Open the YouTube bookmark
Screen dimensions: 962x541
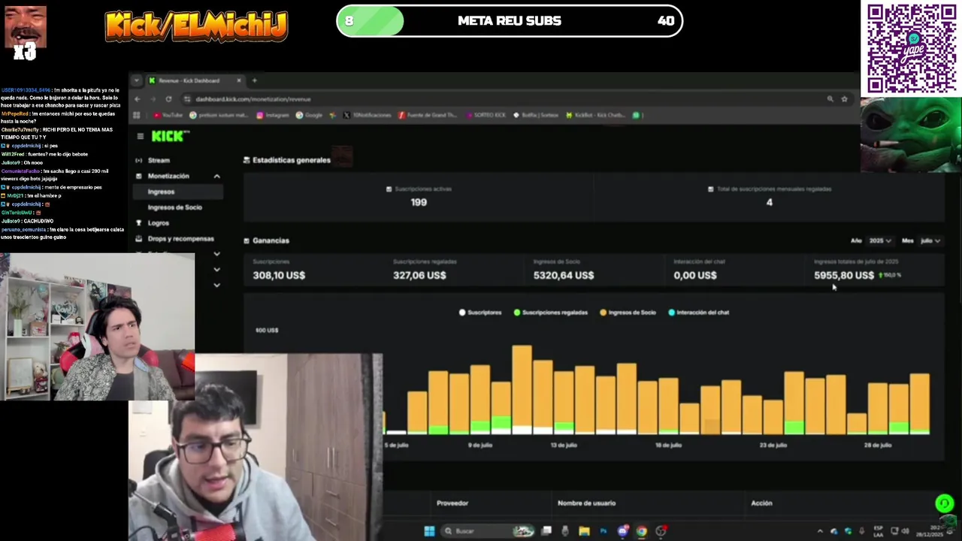pos(168,115)
